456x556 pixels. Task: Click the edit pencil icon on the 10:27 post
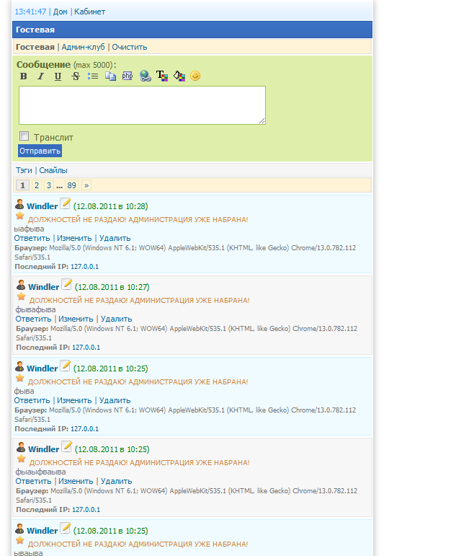click(66, 284)
